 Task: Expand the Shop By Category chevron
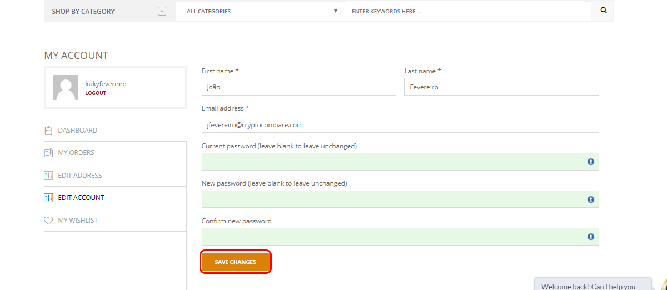point(162,11)
